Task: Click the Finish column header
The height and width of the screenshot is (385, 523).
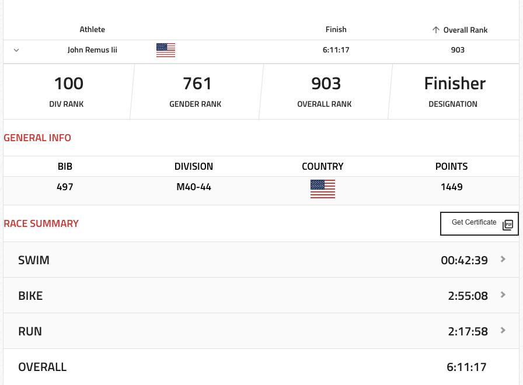Action: (x=336, y=30)
